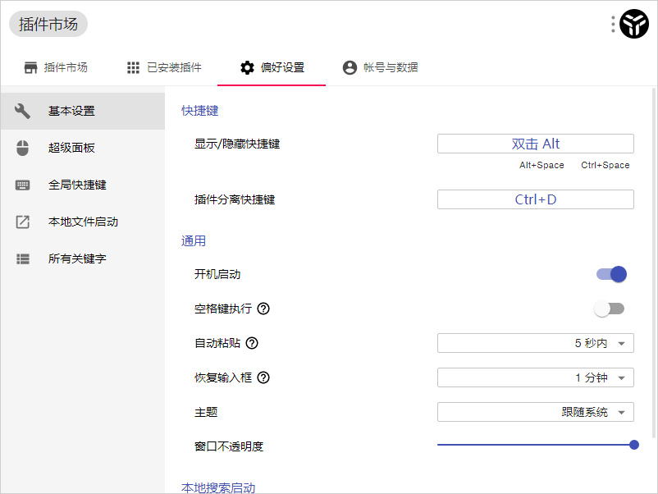
Task: Select the 基本设置 wrench icon in sidebar
Action: tap(23, 111)
